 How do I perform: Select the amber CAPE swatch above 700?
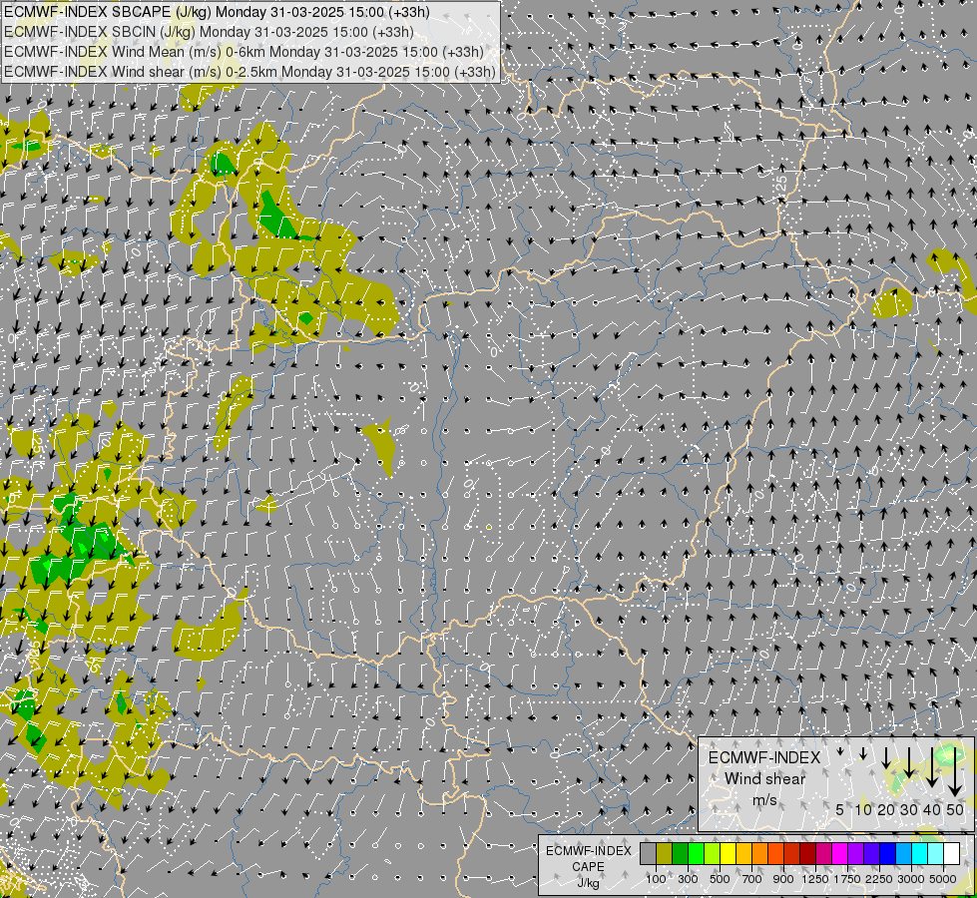tap(744, 854)
